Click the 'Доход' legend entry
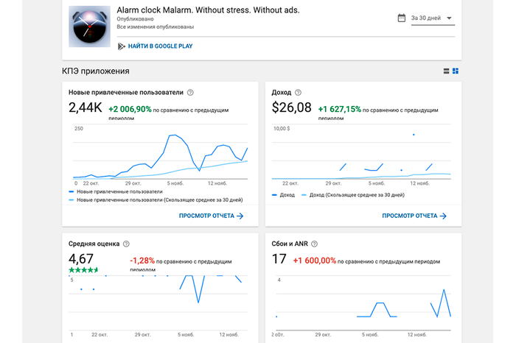 click(283, 195)
